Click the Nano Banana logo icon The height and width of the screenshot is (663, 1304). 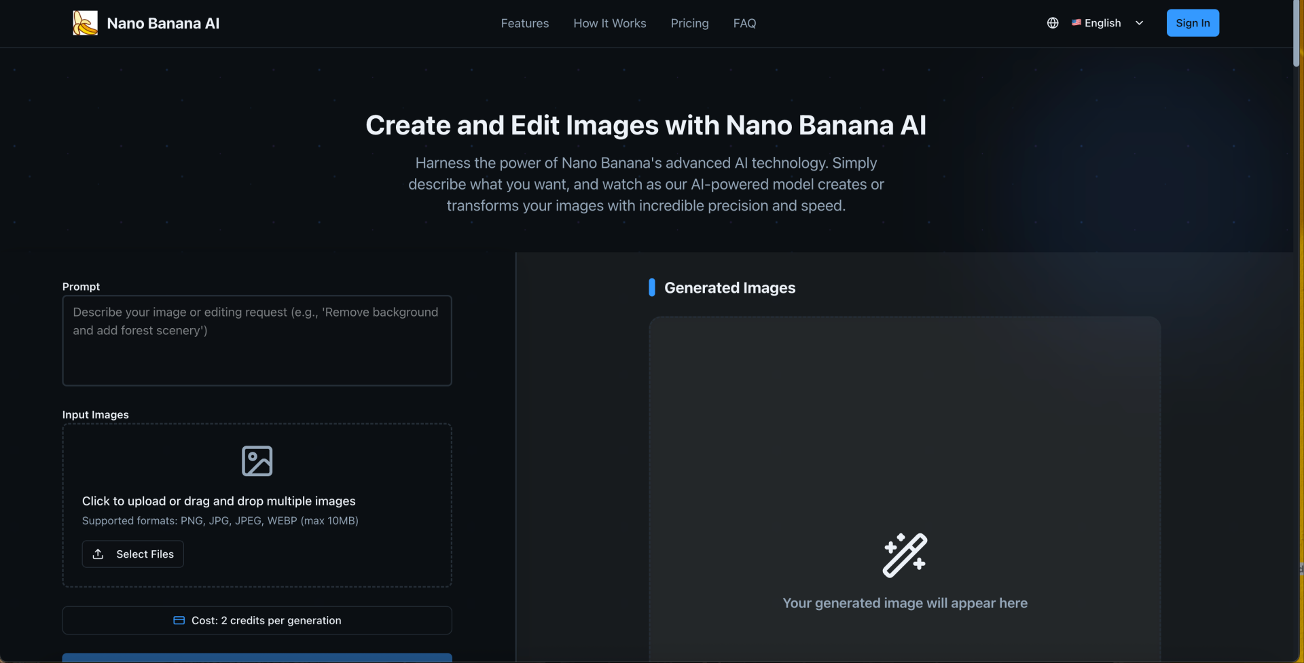tap(85, 23)
